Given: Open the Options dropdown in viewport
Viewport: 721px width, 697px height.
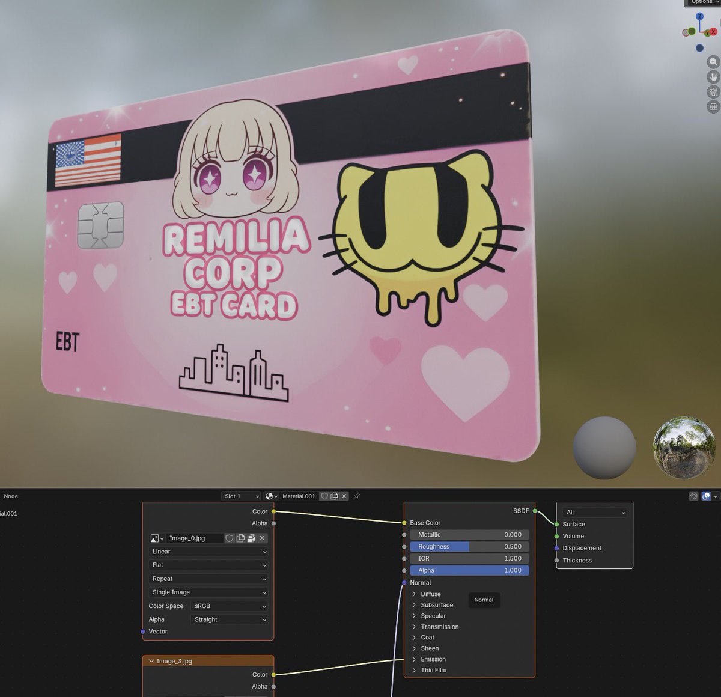Looking at the screenshot, I should click(x=702, y=2).
